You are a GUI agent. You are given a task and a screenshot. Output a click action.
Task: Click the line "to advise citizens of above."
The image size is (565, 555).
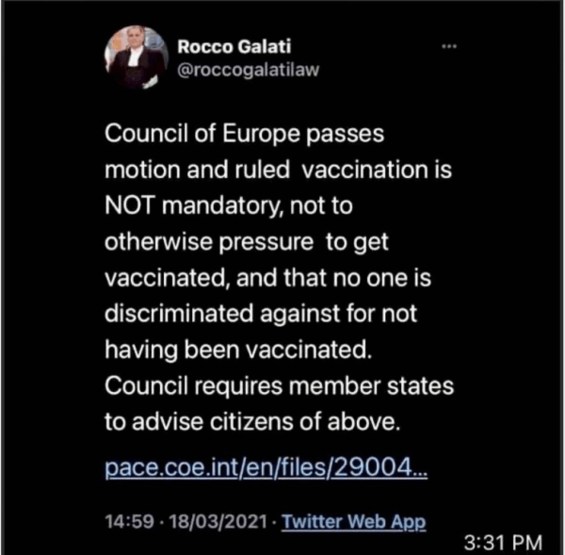coord(252,422)
